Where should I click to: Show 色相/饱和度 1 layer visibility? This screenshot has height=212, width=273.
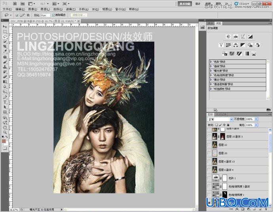click(x=209, y=195)
